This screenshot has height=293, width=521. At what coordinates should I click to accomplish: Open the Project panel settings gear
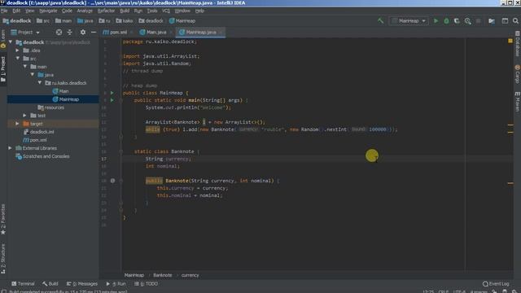point(83,33)
